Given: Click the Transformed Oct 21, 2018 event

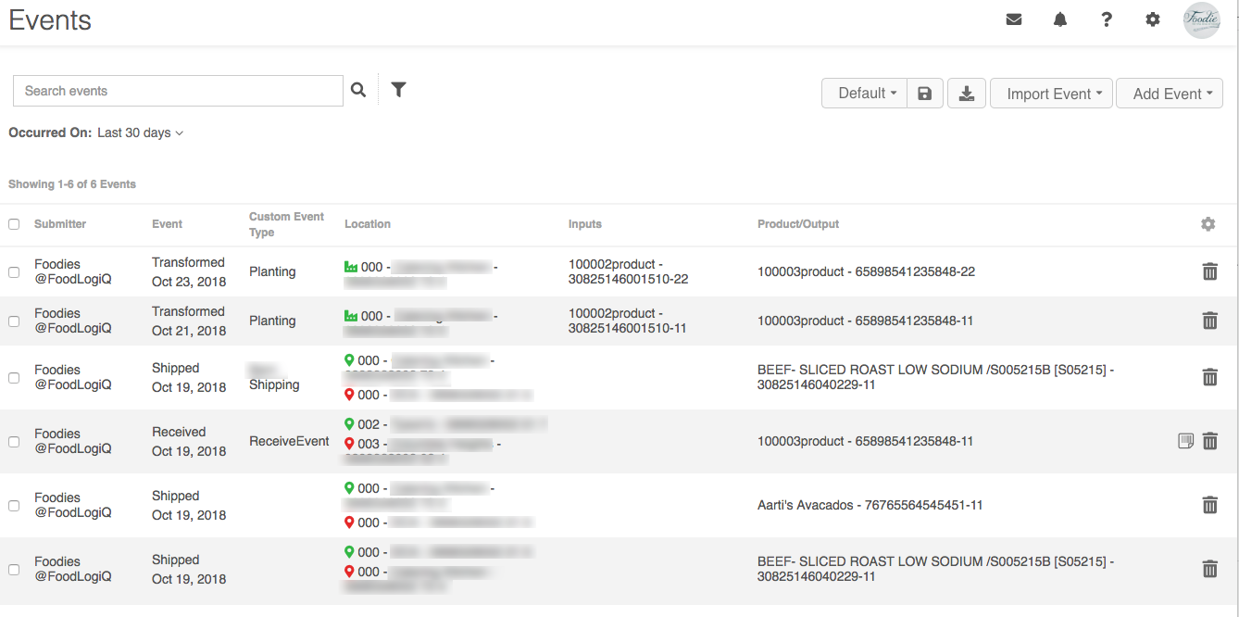Looking at the screenshot, I should [x=189, y=321].
